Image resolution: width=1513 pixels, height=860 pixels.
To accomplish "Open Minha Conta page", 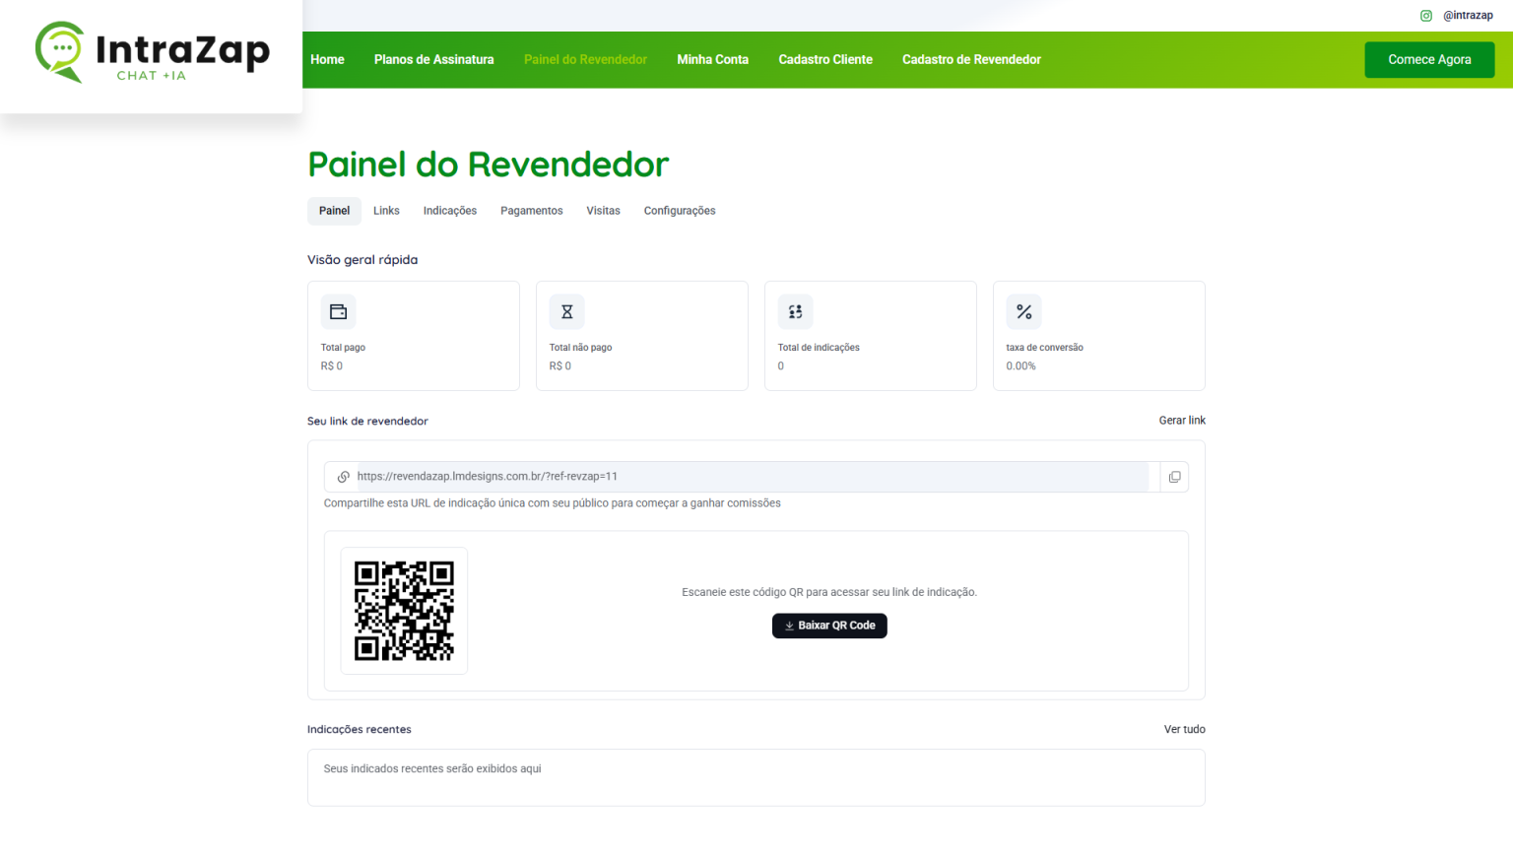I will pos(712,60).
